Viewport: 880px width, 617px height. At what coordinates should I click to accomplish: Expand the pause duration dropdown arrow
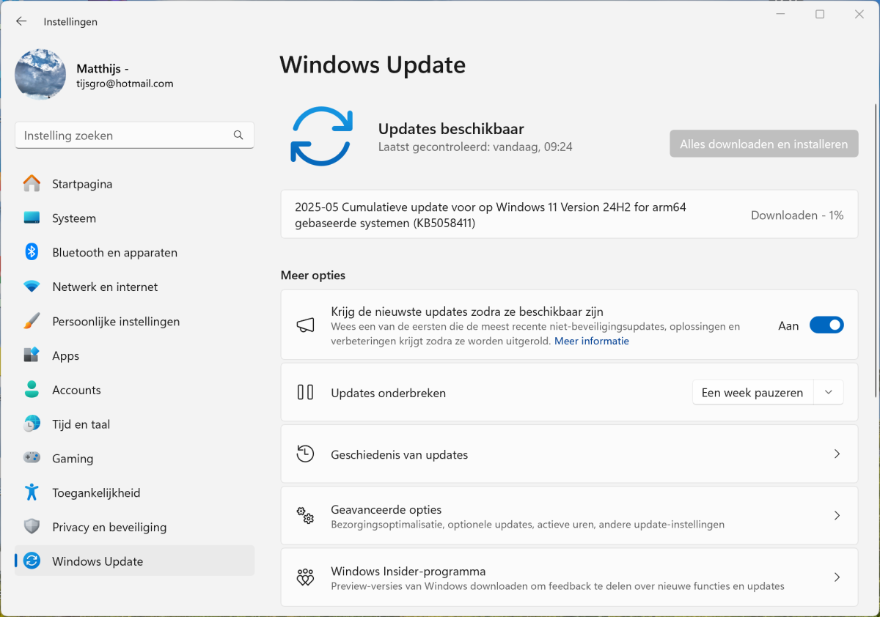click(828, 393)
